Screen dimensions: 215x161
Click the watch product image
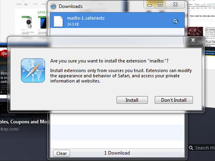(29, 22)
